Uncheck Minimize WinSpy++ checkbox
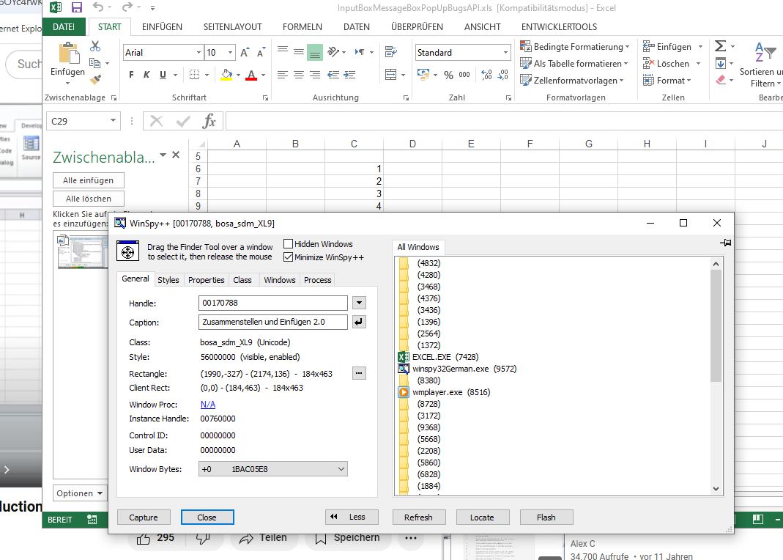The width and height of the screenshot is (783, 560). [x=288, y=257]
